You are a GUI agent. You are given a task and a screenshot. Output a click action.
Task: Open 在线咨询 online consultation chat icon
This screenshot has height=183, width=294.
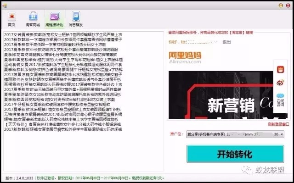click(280, 100)
